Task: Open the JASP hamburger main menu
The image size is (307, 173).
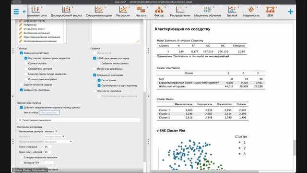Action: [16, 12]
